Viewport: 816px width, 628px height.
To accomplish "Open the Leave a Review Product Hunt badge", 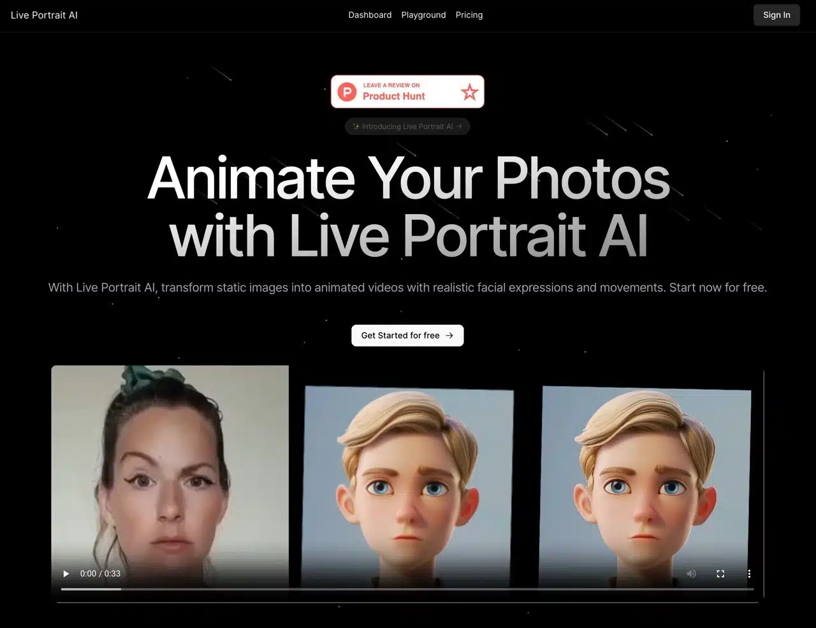I will tap(407, 91).
